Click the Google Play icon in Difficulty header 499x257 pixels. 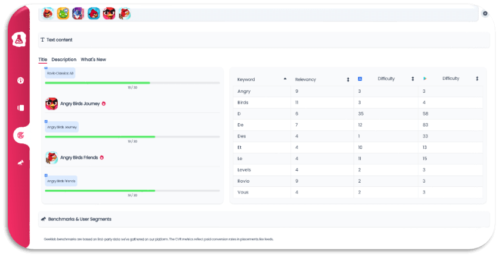[x=425, y=79]
